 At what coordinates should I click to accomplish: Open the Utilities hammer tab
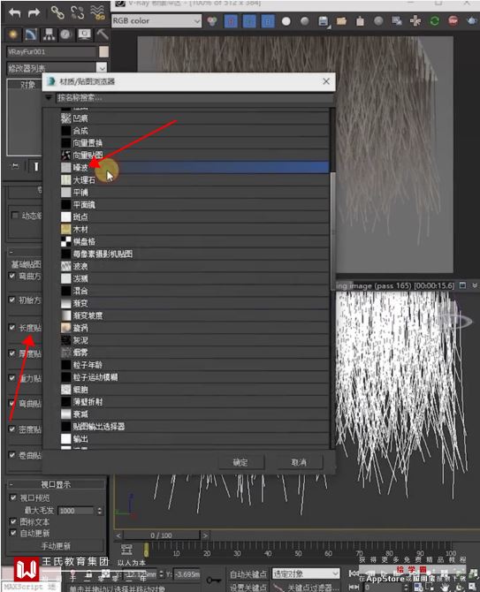point(102,34)
